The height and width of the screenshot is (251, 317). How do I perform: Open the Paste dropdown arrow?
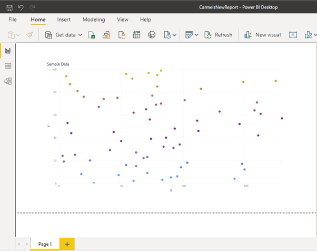click(x=18, y=35)
